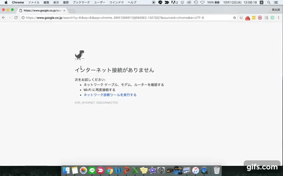The image size is (283, 176).
Task: Click the ERR_INTERNET_DISCONNECTED error code
Action: [x=96, y=103]
